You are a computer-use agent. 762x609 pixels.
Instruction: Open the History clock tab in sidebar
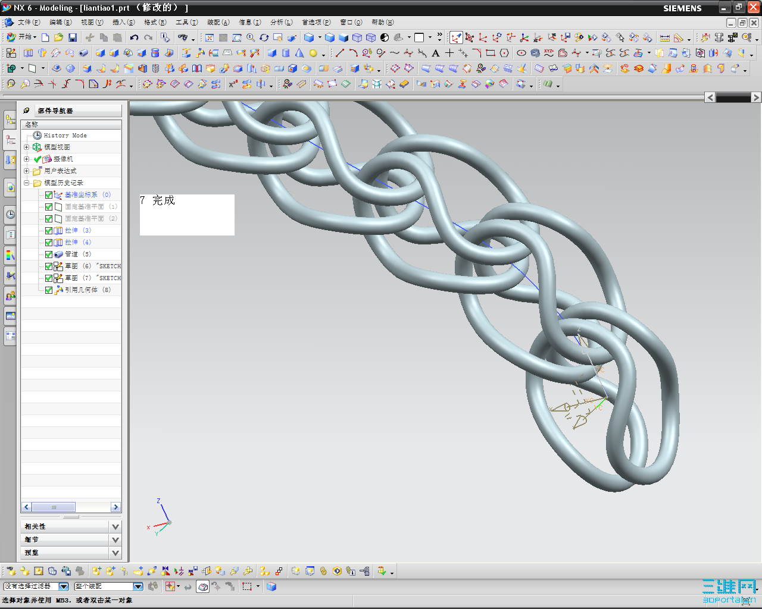click(x=10, y=214)
